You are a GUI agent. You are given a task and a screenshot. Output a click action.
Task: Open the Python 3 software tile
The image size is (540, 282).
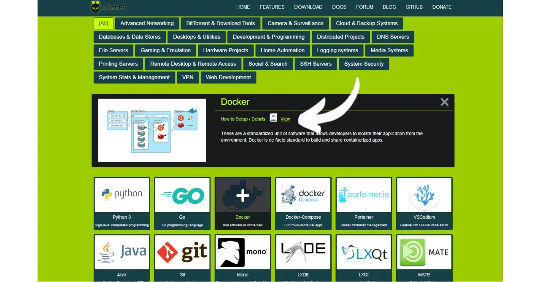point(122,195)
